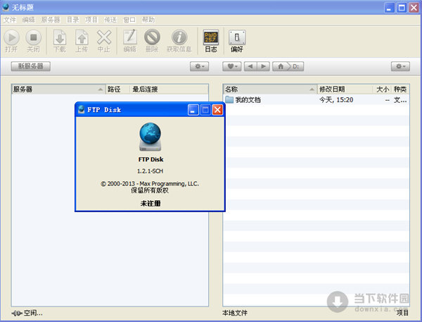The width and height of the screenshot is (422, 322).
Task: Click the 未注册 unregistered label
Action: pos(151,204)
